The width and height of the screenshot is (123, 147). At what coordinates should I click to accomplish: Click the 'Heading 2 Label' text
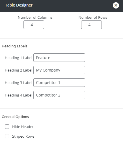coord(19,70)
